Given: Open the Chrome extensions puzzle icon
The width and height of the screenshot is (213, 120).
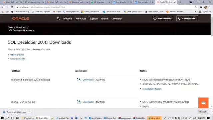Looking at the screenshot, I should [x=201, y=7].
